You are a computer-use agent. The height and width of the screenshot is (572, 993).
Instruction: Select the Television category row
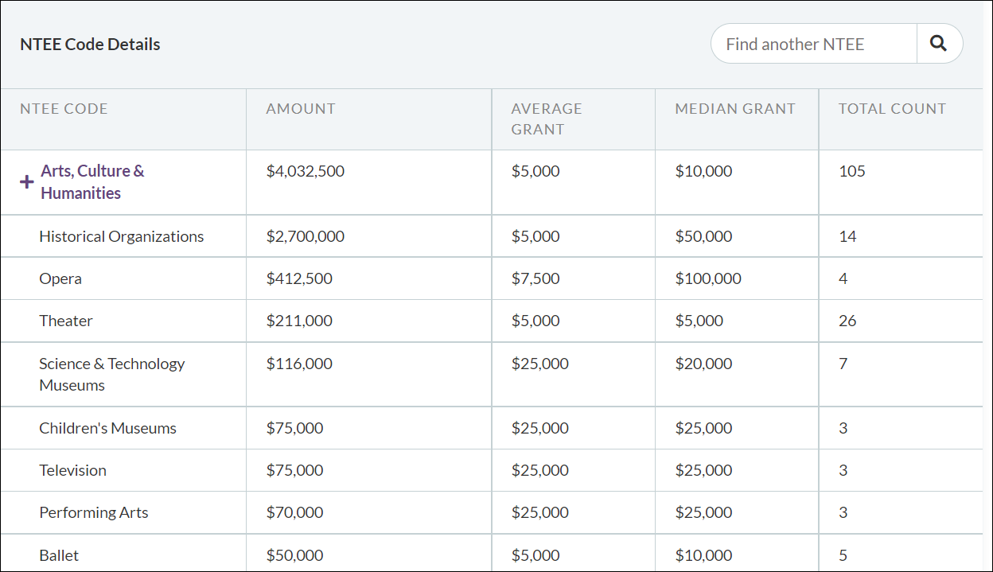pyautogui.click(x=72, y=469)
